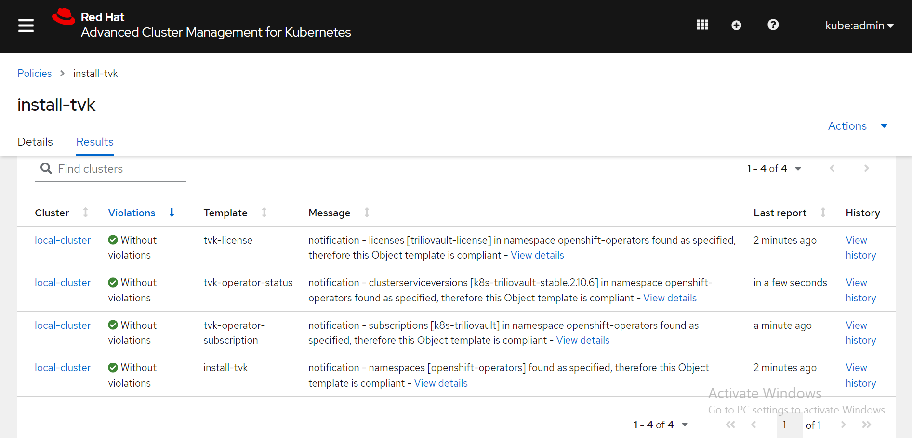Open View details for tvk-license message
Screen dimensions: 912x438
point(537,255)
